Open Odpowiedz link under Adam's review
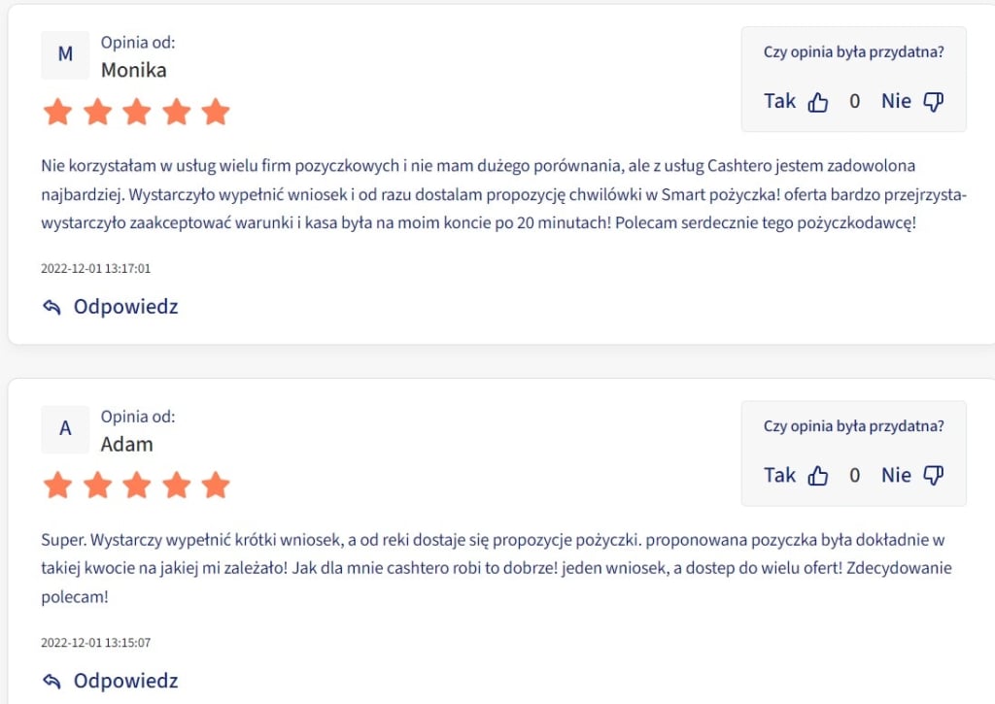The width and height of the screenshot is (995, 704). point(125,681)
